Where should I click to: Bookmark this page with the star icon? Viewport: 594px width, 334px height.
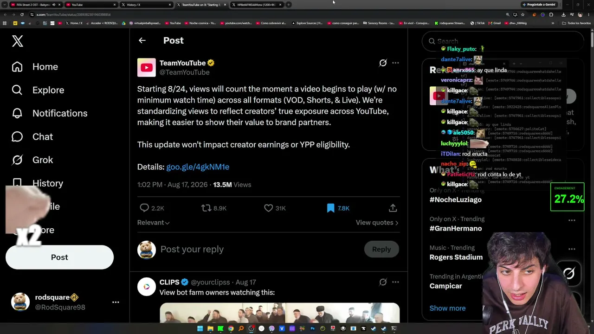pyautogui.click(x=523, y=14)
